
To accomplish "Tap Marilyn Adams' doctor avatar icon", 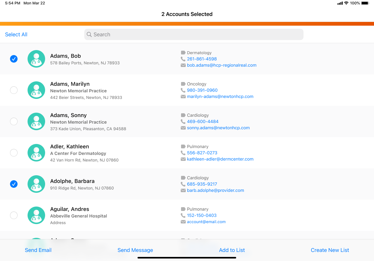I will point(36,90).
